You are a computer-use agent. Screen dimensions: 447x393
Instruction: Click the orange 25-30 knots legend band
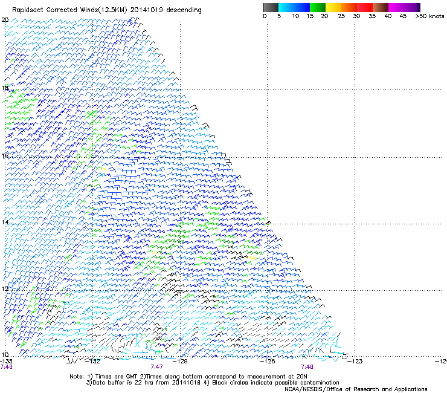[x=349, y=7]
